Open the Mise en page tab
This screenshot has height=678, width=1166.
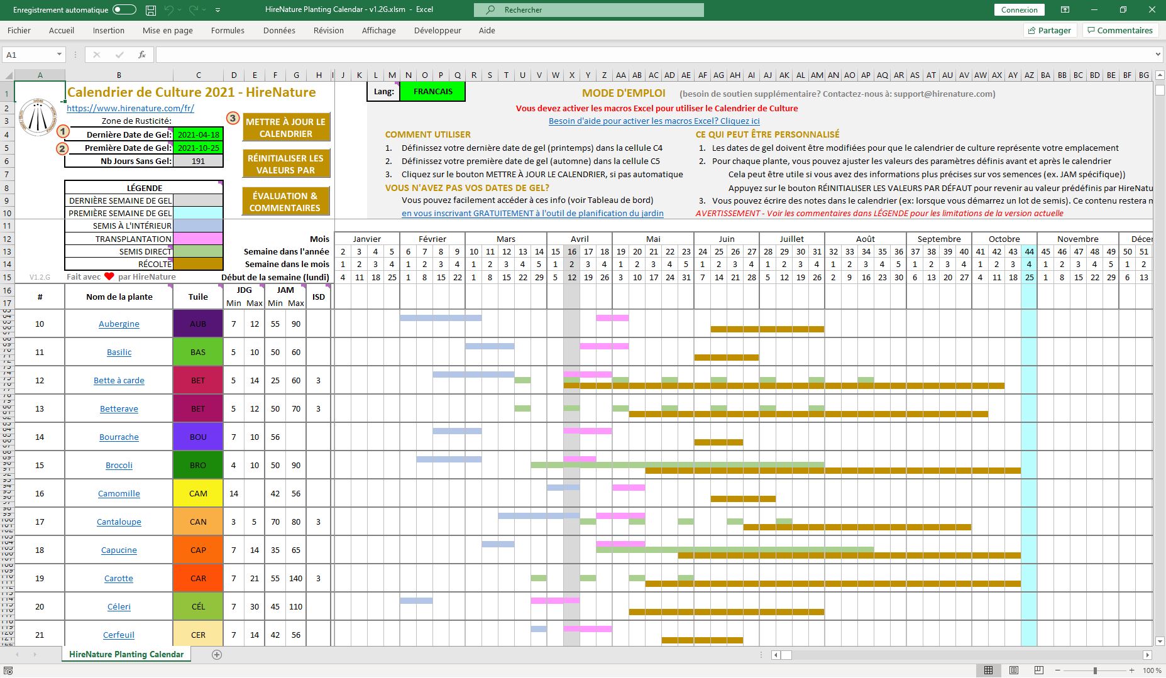point(168,30)
